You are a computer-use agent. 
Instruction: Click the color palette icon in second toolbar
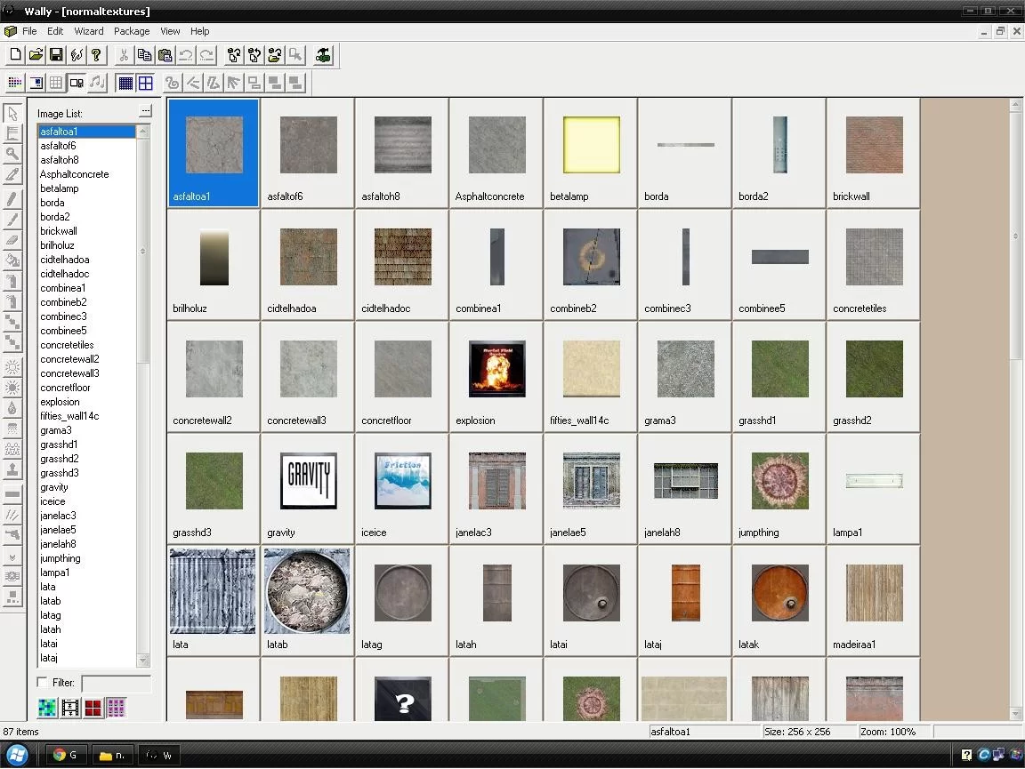pyautogui.click(x=15, y=83)
